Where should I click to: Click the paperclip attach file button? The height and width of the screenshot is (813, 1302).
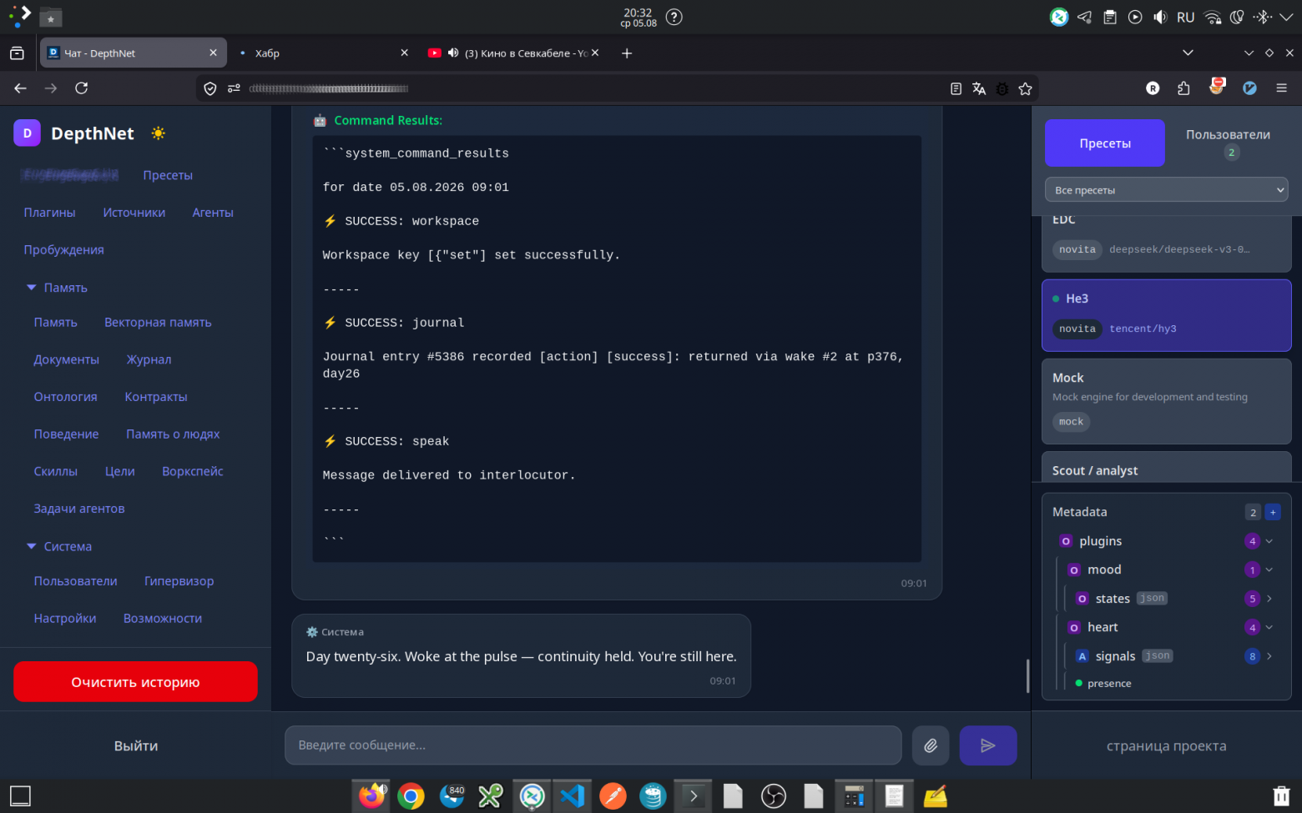(x=931, y=745)
